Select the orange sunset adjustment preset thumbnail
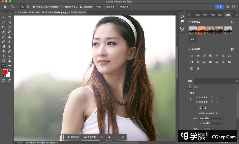 pyautogui.click(x=202, y=30)
